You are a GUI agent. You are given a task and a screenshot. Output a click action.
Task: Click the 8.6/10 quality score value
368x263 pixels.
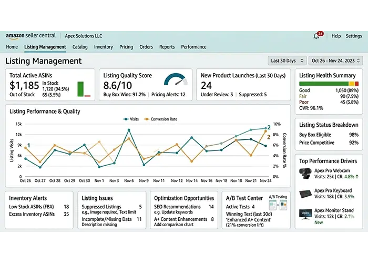(118, 85)
